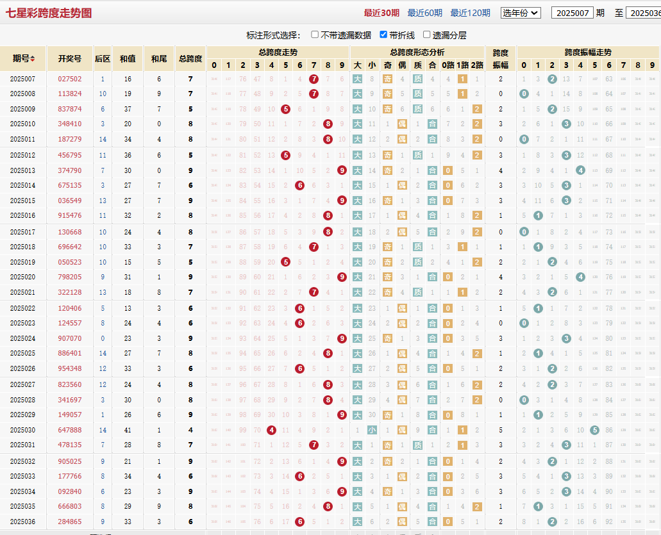661x535 pixels.
Task: Click the 跨度振幅 column header
Action: pos(500,58)
